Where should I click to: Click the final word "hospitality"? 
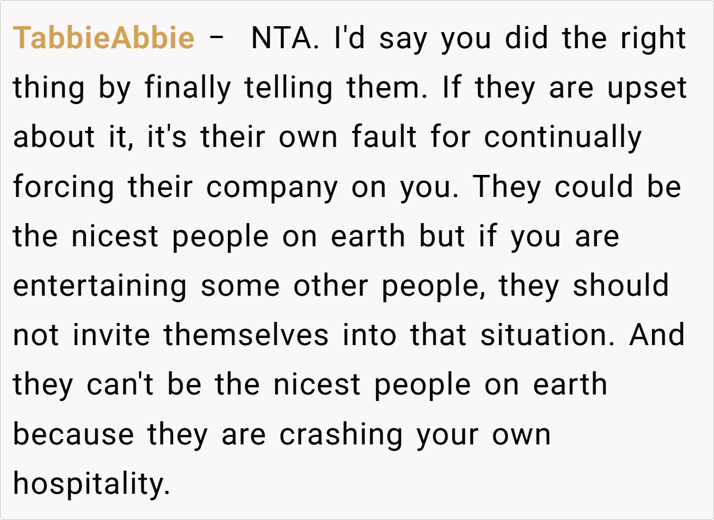coord(91,483)
